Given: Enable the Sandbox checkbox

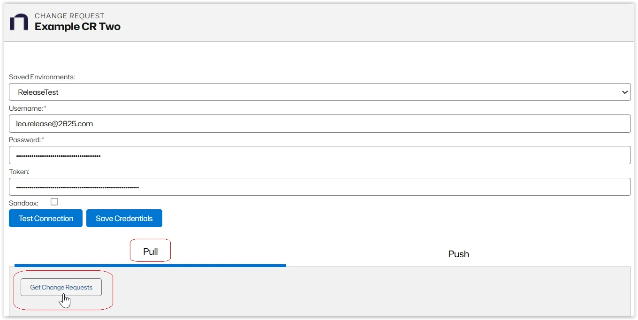Looking at the screenshot, I should pyautogui.click(x=54, y=202).
